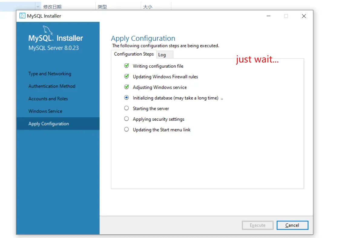Click the Applying security settings step text
This screenshot has height=238, width=346.
(x=158, y=119)
